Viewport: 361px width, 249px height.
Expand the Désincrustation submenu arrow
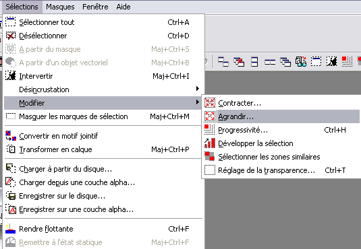click(198, 89)
